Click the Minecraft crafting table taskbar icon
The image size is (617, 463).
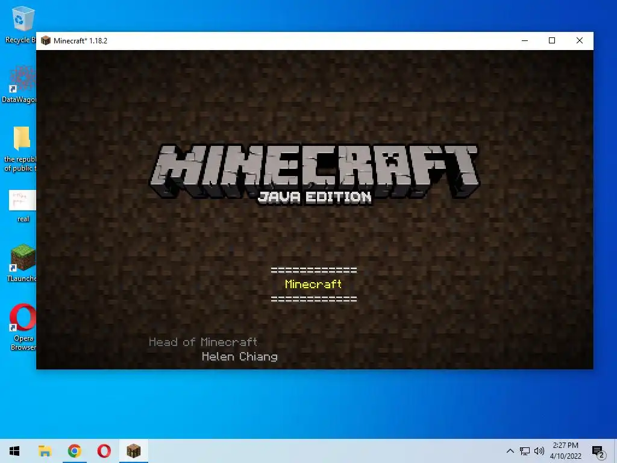click(133, 451)
